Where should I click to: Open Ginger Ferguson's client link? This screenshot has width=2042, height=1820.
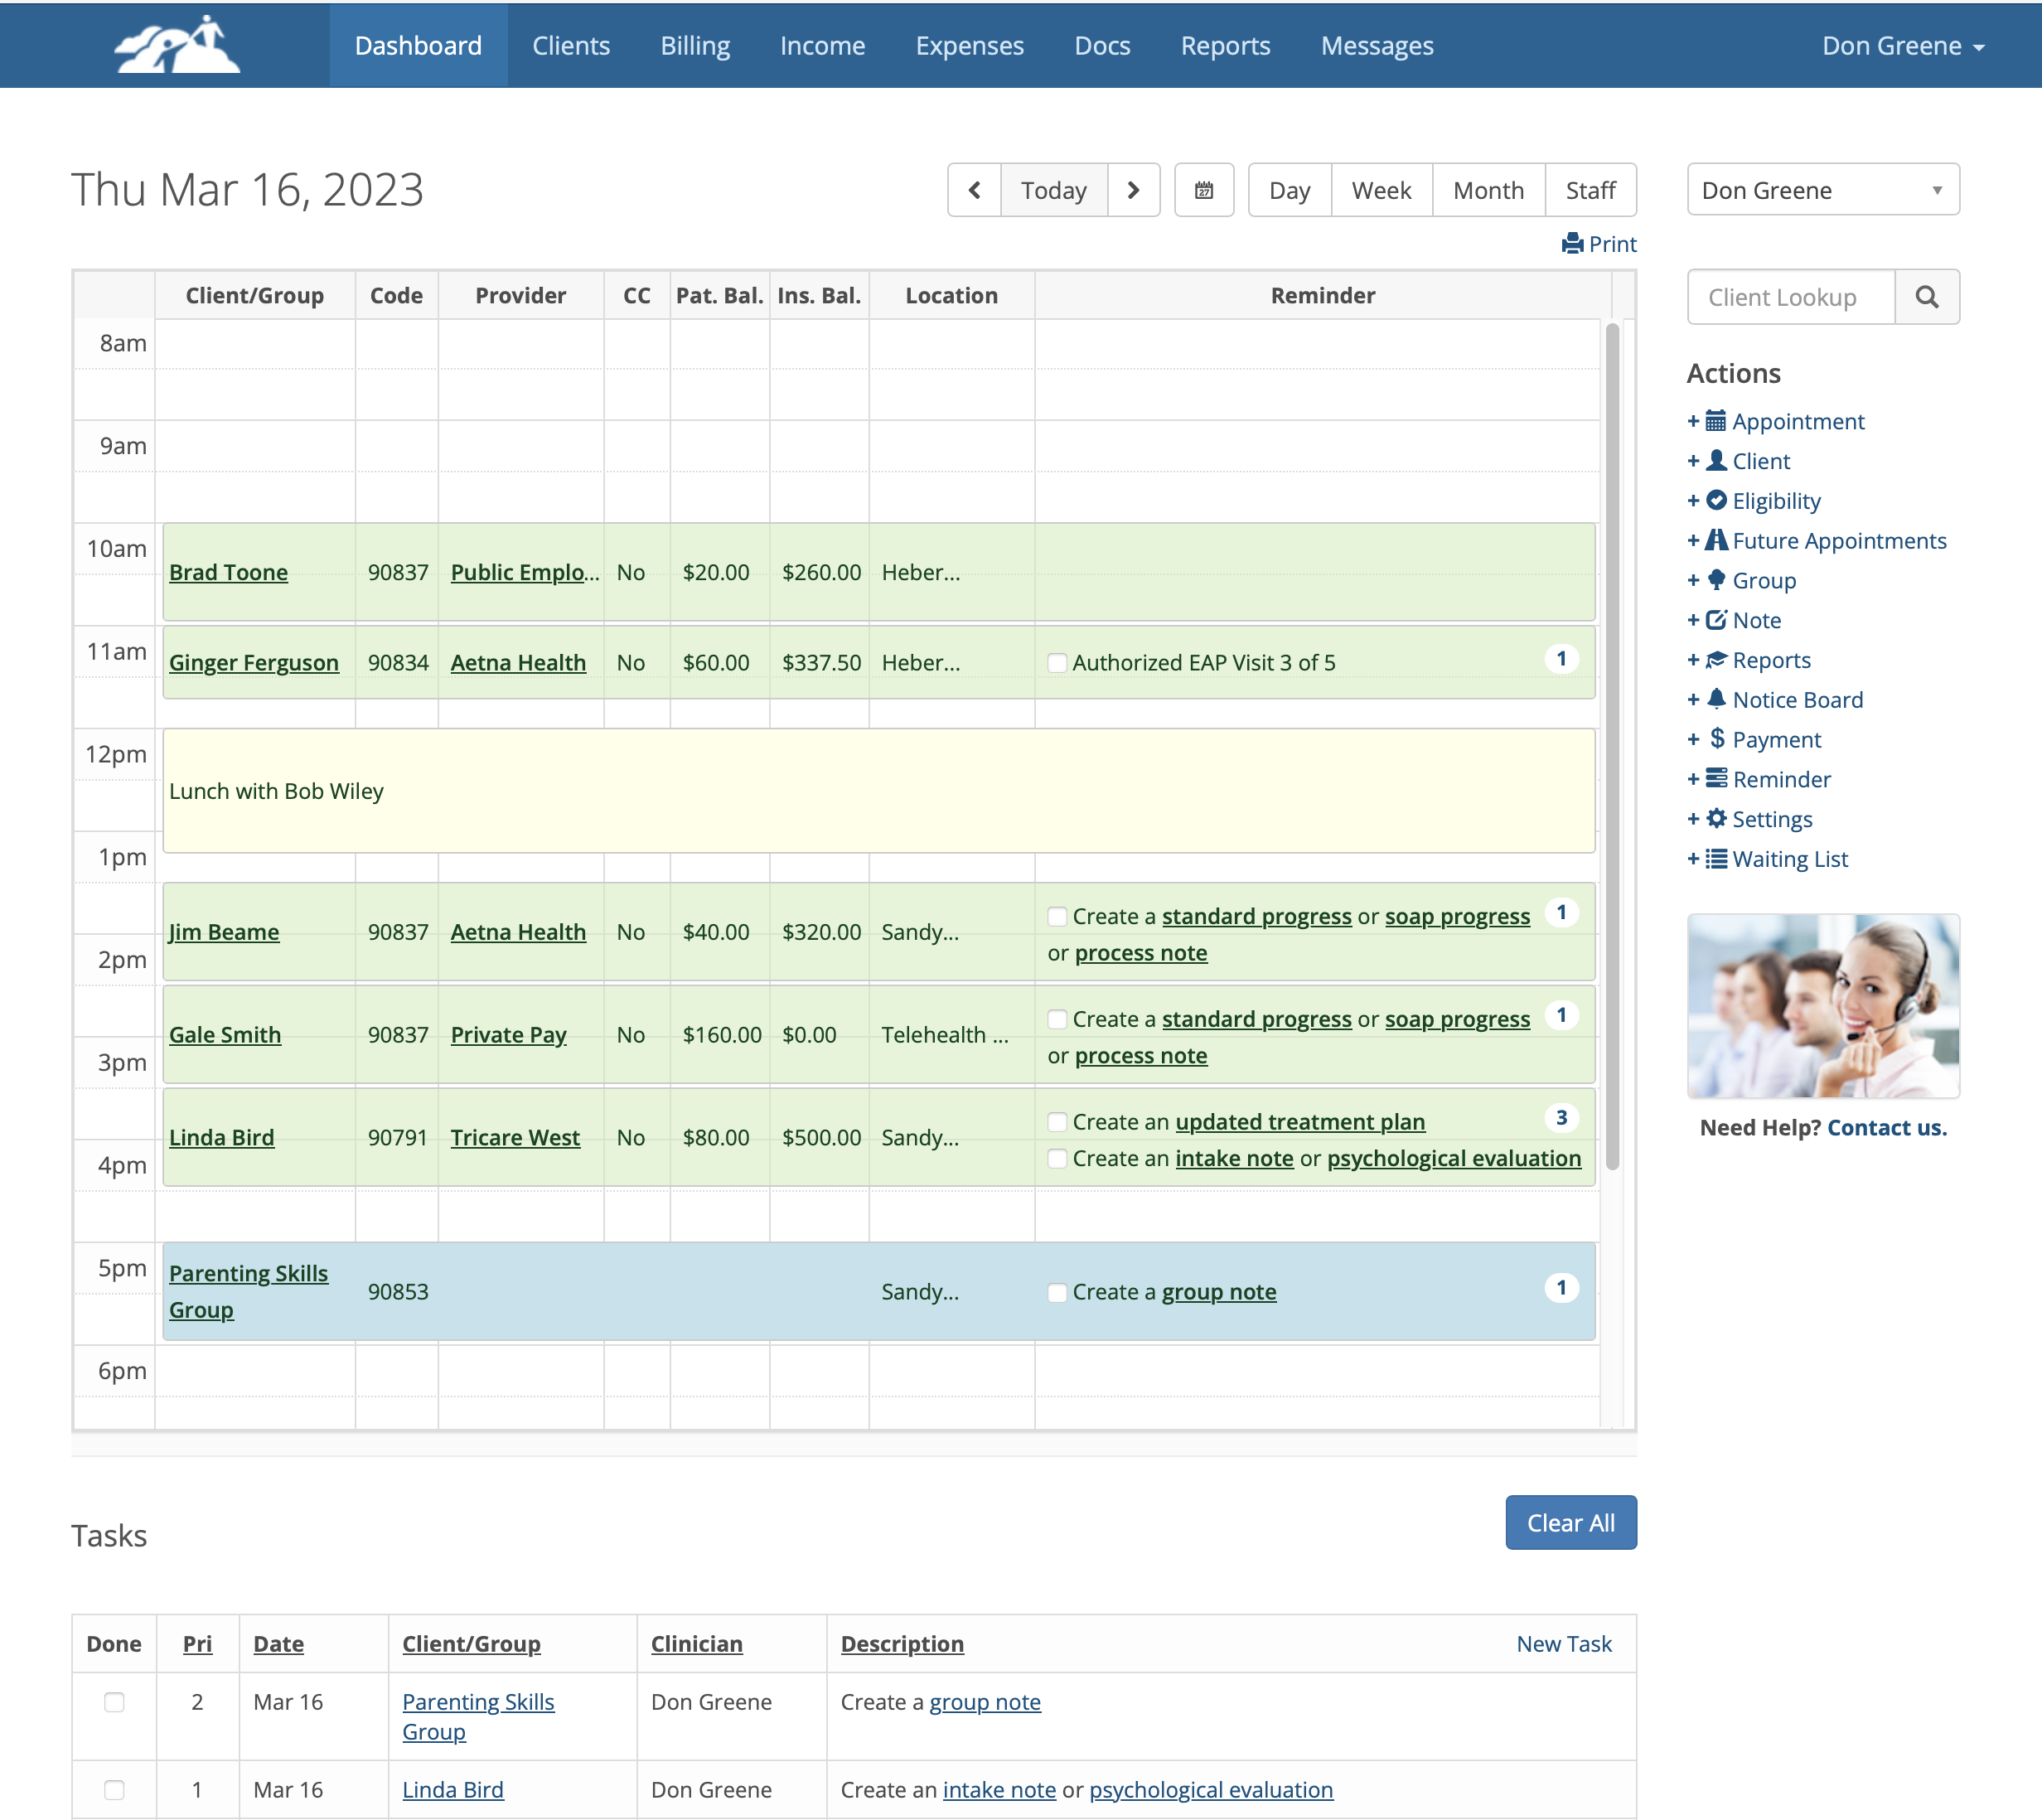click(x=253, y=663)
